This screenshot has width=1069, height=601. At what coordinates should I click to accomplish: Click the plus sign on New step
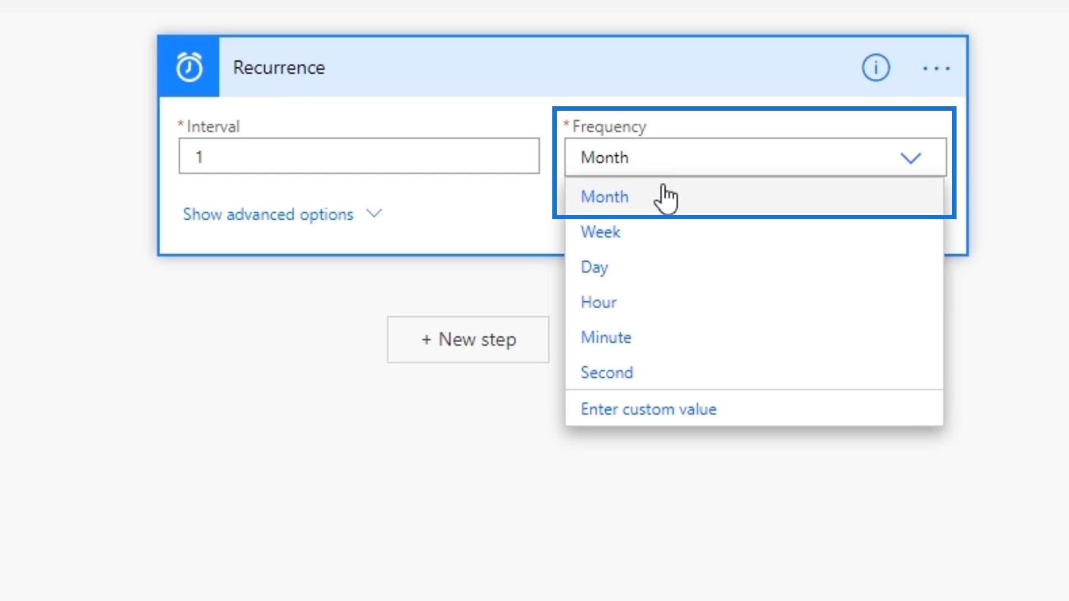click(426, 339)
